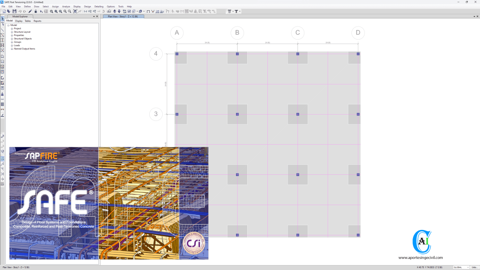Expand Loads in the Model Explorer
Image resolution: width=480 pixels, height=270 pixels.
tap(11, 45)
